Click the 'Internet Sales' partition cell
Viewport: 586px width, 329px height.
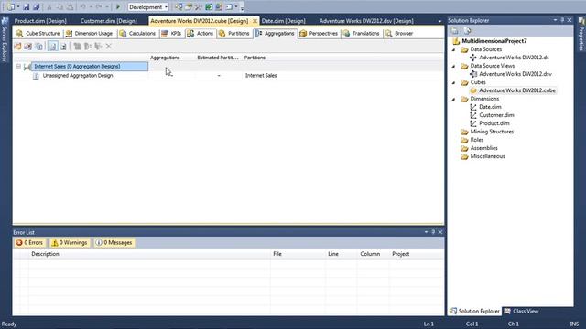[261, 76]
